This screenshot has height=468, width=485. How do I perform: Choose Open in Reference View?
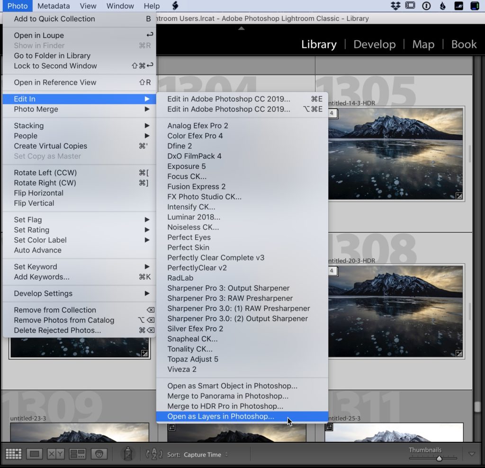pos(79,82)
